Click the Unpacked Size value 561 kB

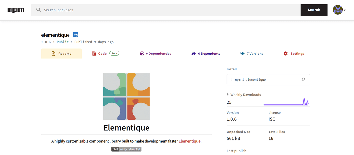[x=233, y=138]
